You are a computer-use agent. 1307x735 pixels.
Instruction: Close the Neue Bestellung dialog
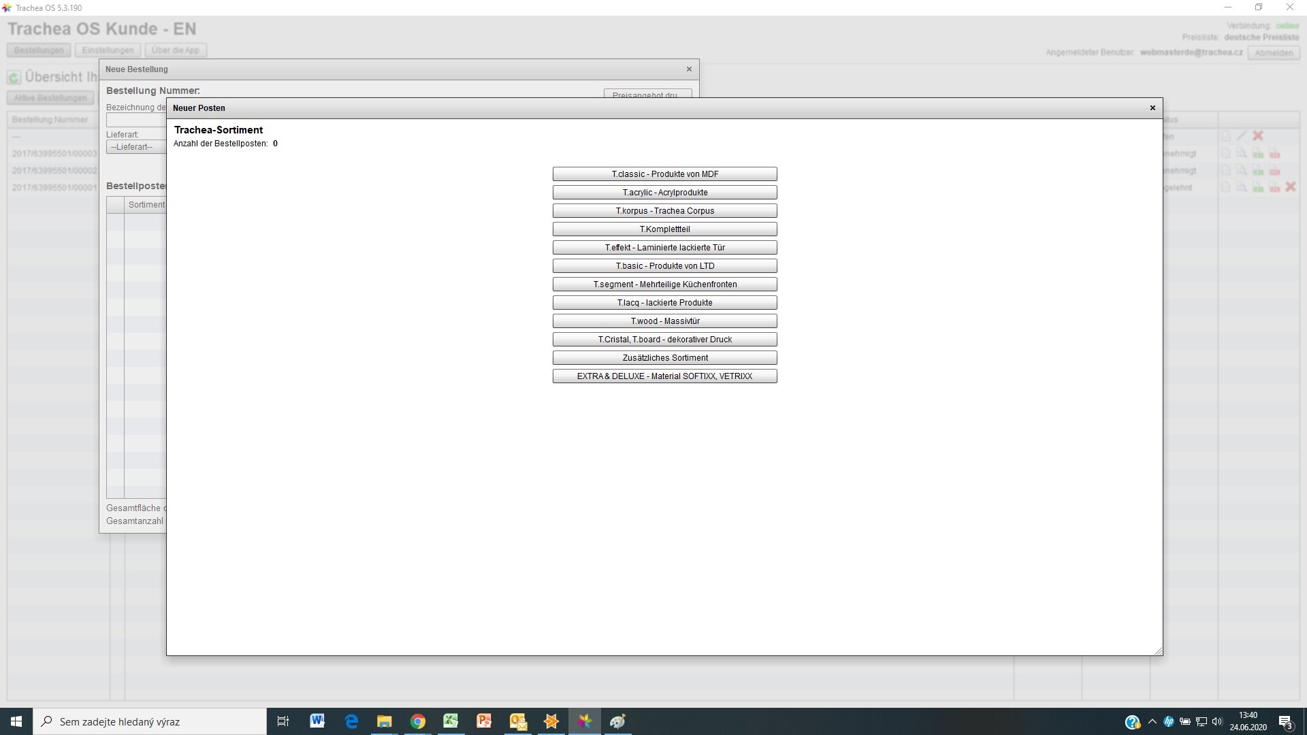point(689,69)
